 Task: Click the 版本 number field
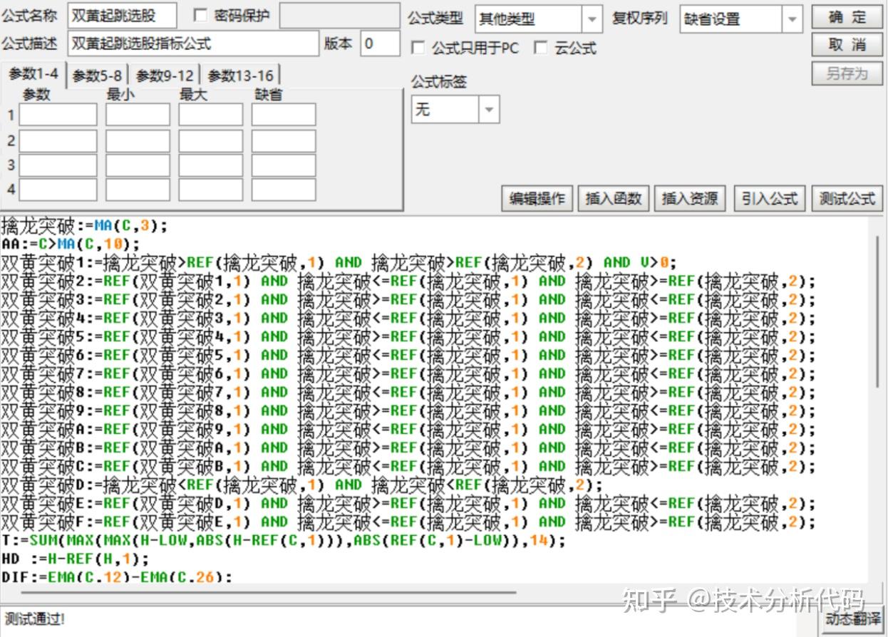380,43
